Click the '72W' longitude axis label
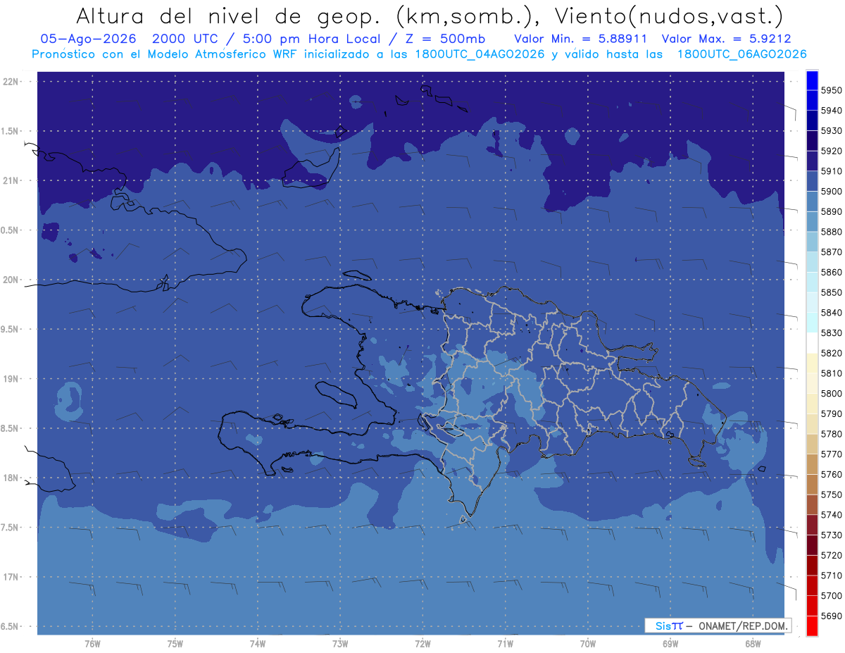This screenshot has width=845, height=653. pyautogui.click(x=423, y=643)
